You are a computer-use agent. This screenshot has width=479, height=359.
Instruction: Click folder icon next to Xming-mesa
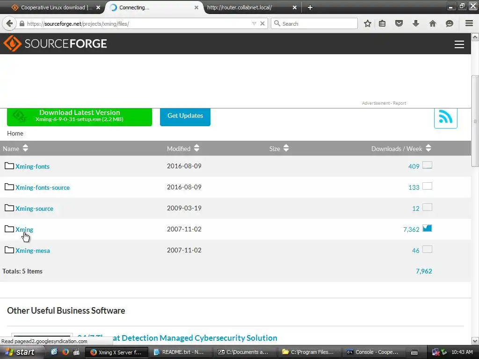[9, 250]
